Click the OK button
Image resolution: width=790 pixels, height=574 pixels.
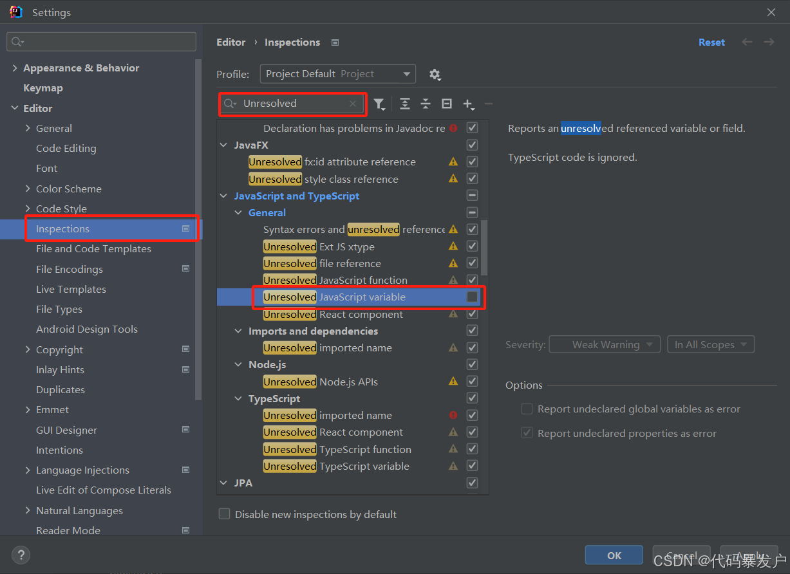(x=614, y=555)
